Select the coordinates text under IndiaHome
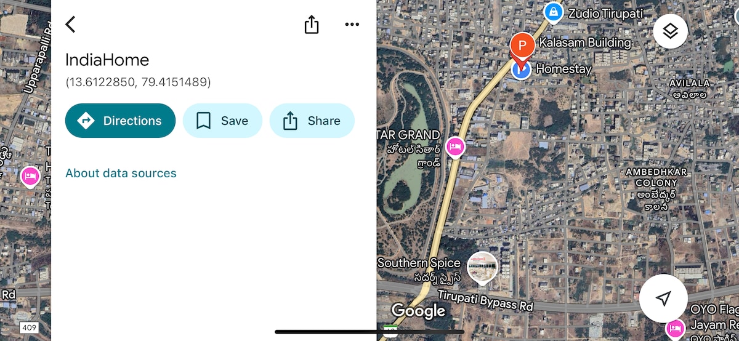 pos(138,82)
